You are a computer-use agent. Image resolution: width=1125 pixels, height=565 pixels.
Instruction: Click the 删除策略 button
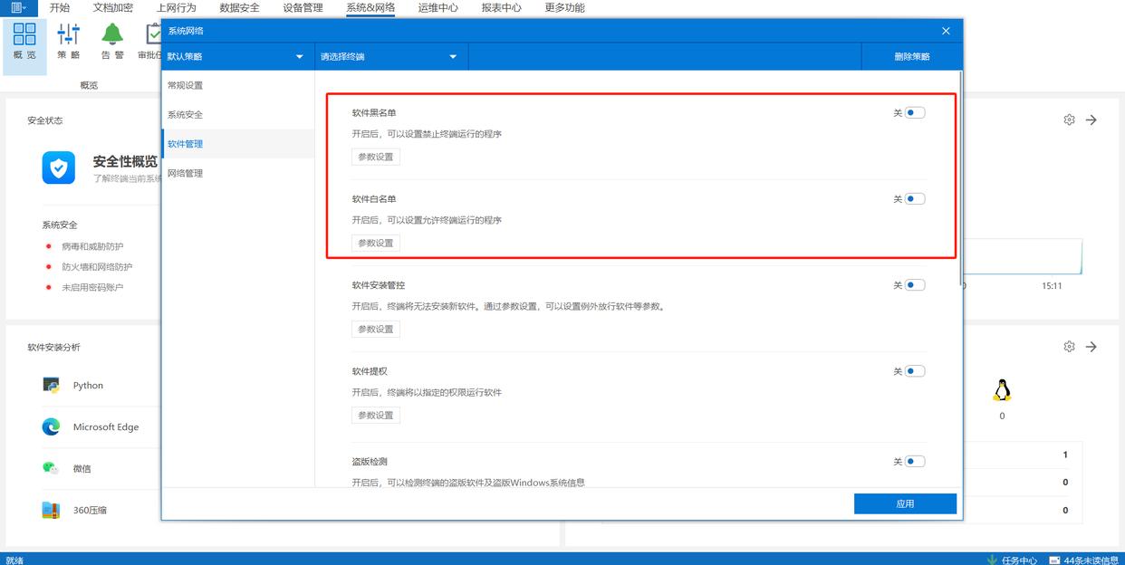tap(911, 56)
